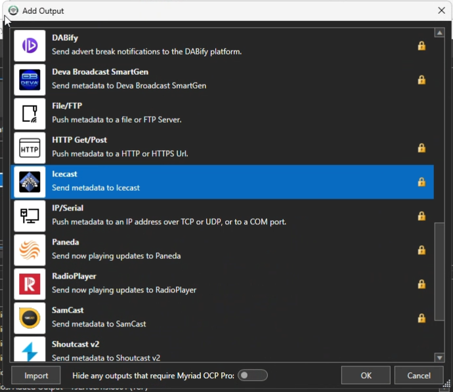Select the 'File/FTP' title text
453x392 pixels.
click(67, 106)
